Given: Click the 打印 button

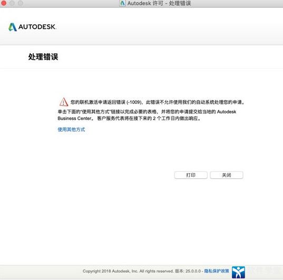Looking at the screenshot, I should point(191,175).
